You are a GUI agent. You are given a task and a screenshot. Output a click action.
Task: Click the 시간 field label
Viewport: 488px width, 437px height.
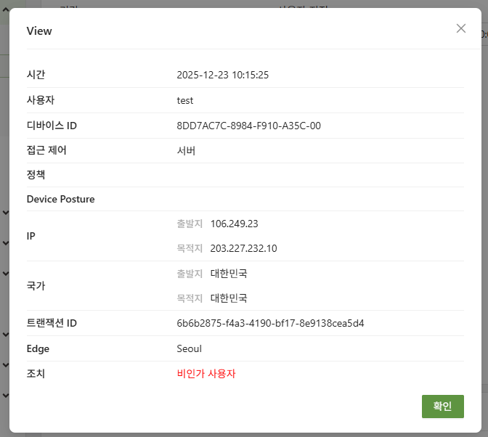[x=36, y=75]
